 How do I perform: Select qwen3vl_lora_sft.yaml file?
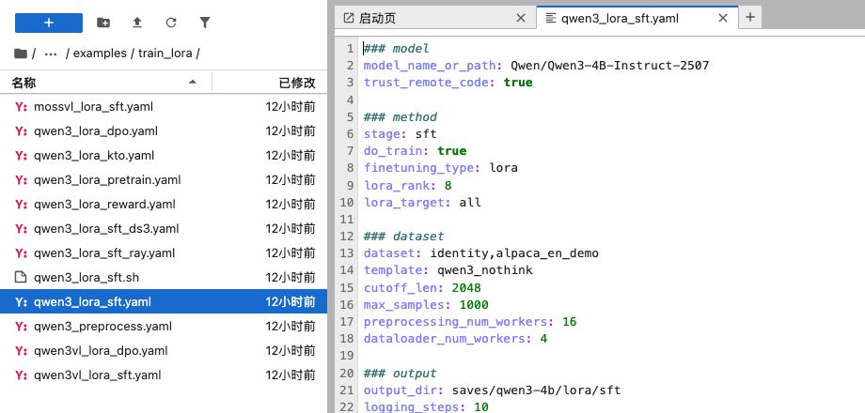(164, 375)
